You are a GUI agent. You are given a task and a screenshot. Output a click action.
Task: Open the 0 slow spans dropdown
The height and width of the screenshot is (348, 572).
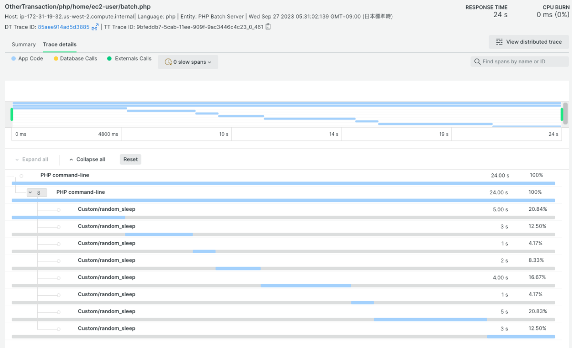(x=188, y=62)
